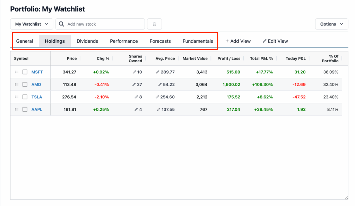Edit AMD average price via pencil icon
355x206 pixels.
click(160, 84)
